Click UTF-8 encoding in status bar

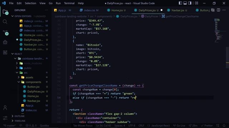(132, 126)
